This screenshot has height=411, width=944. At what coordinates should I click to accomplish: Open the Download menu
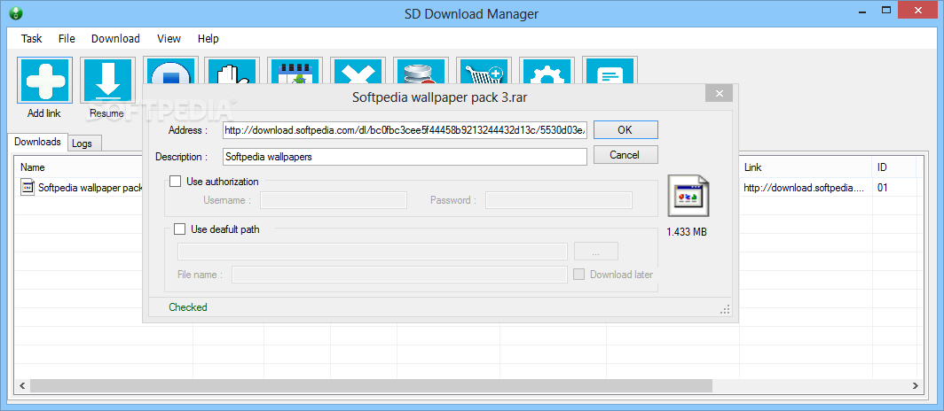115,38
